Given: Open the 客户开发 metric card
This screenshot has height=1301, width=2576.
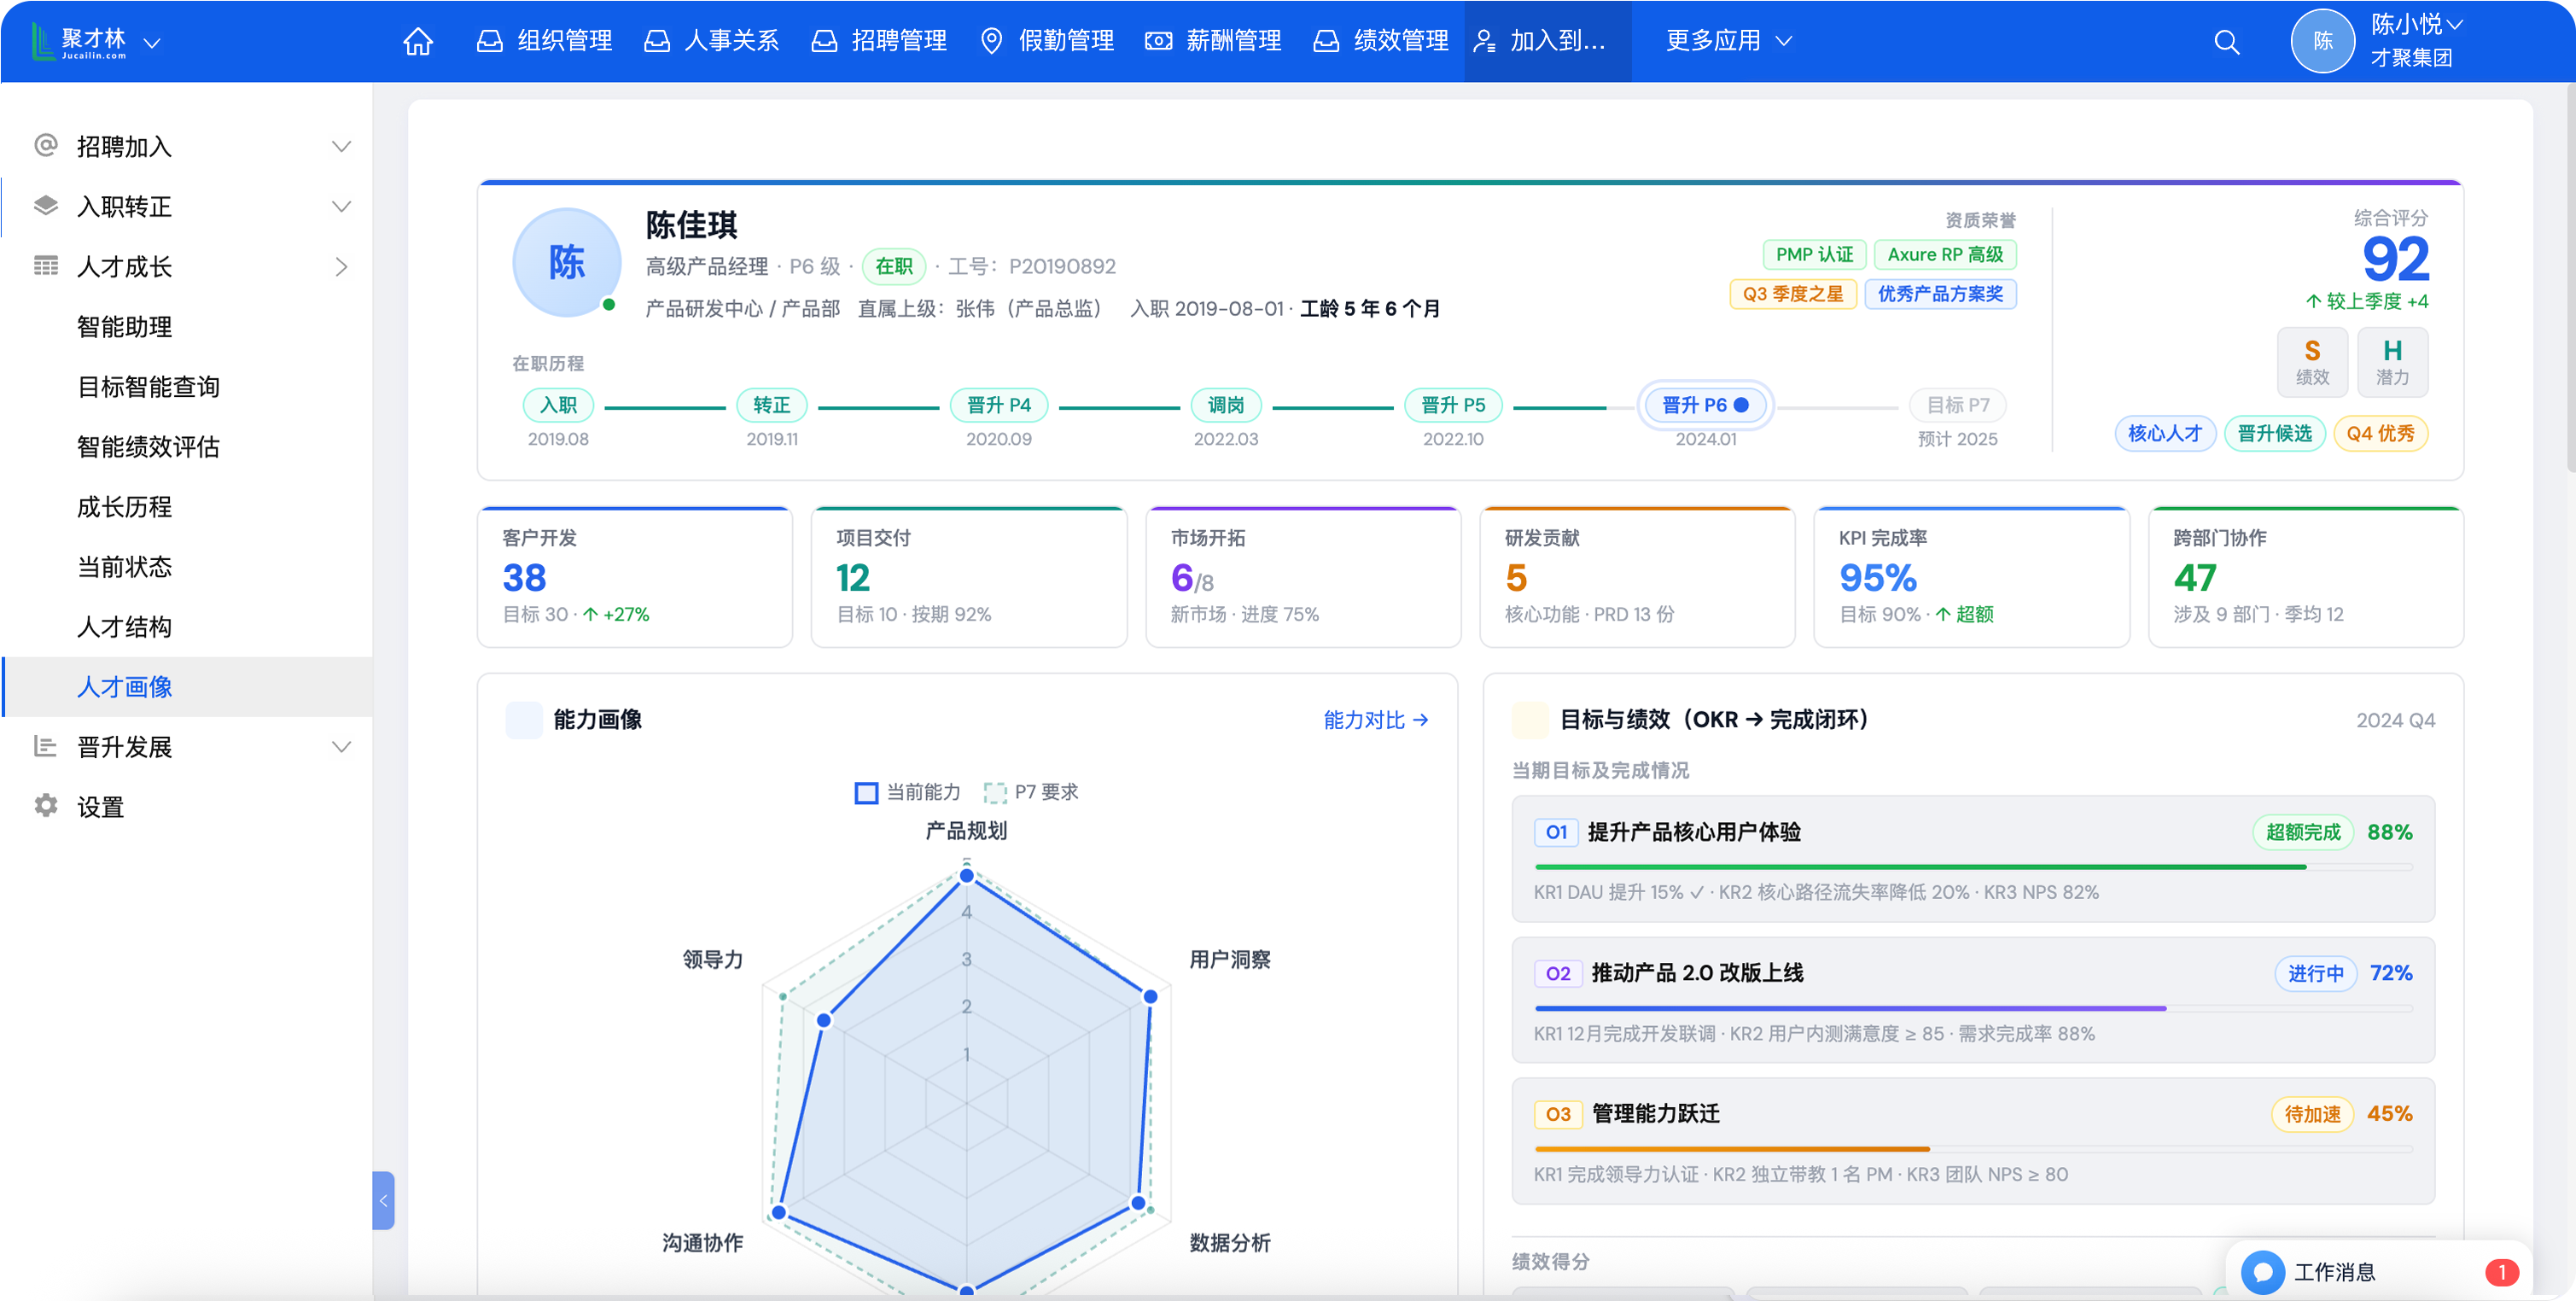Looking at the screenshot, I should click(x=635, y=577).
